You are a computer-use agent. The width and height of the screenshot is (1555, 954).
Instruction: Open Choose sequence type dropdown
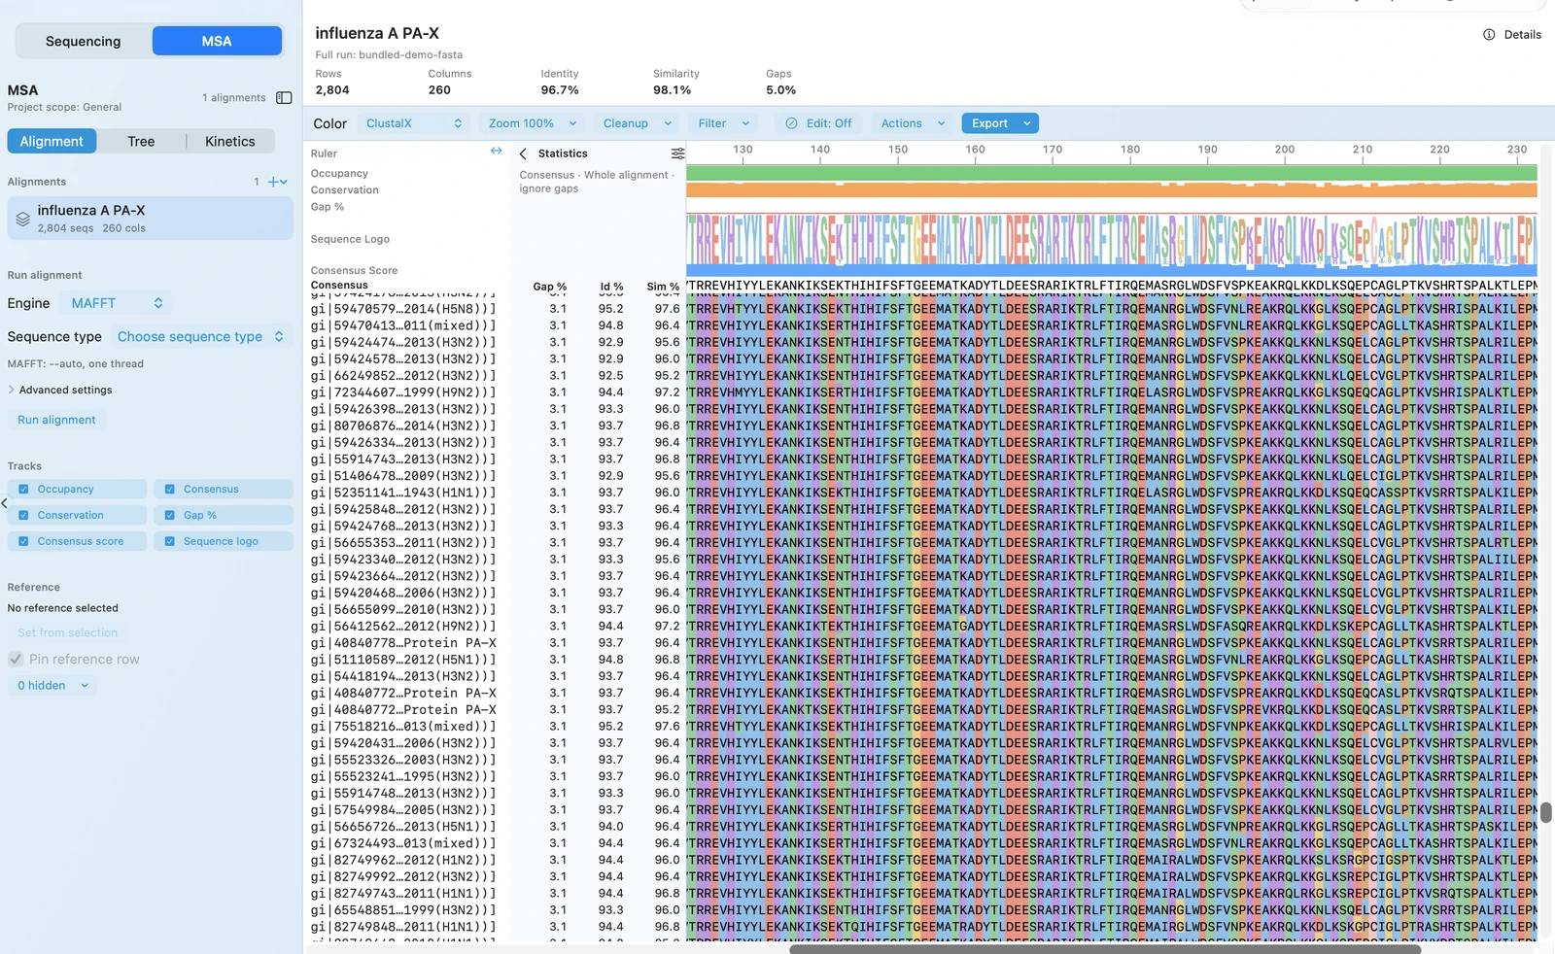(x=200, y=337)
